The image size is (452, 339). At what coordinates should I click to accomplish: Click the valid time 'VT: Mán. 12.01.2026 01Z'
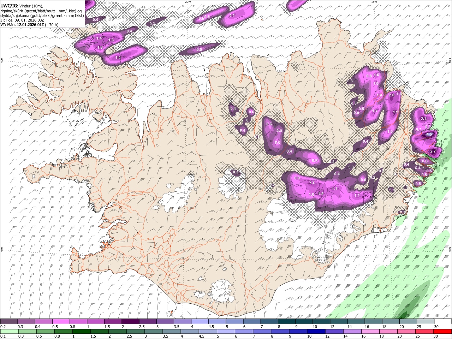pos(22,25)
